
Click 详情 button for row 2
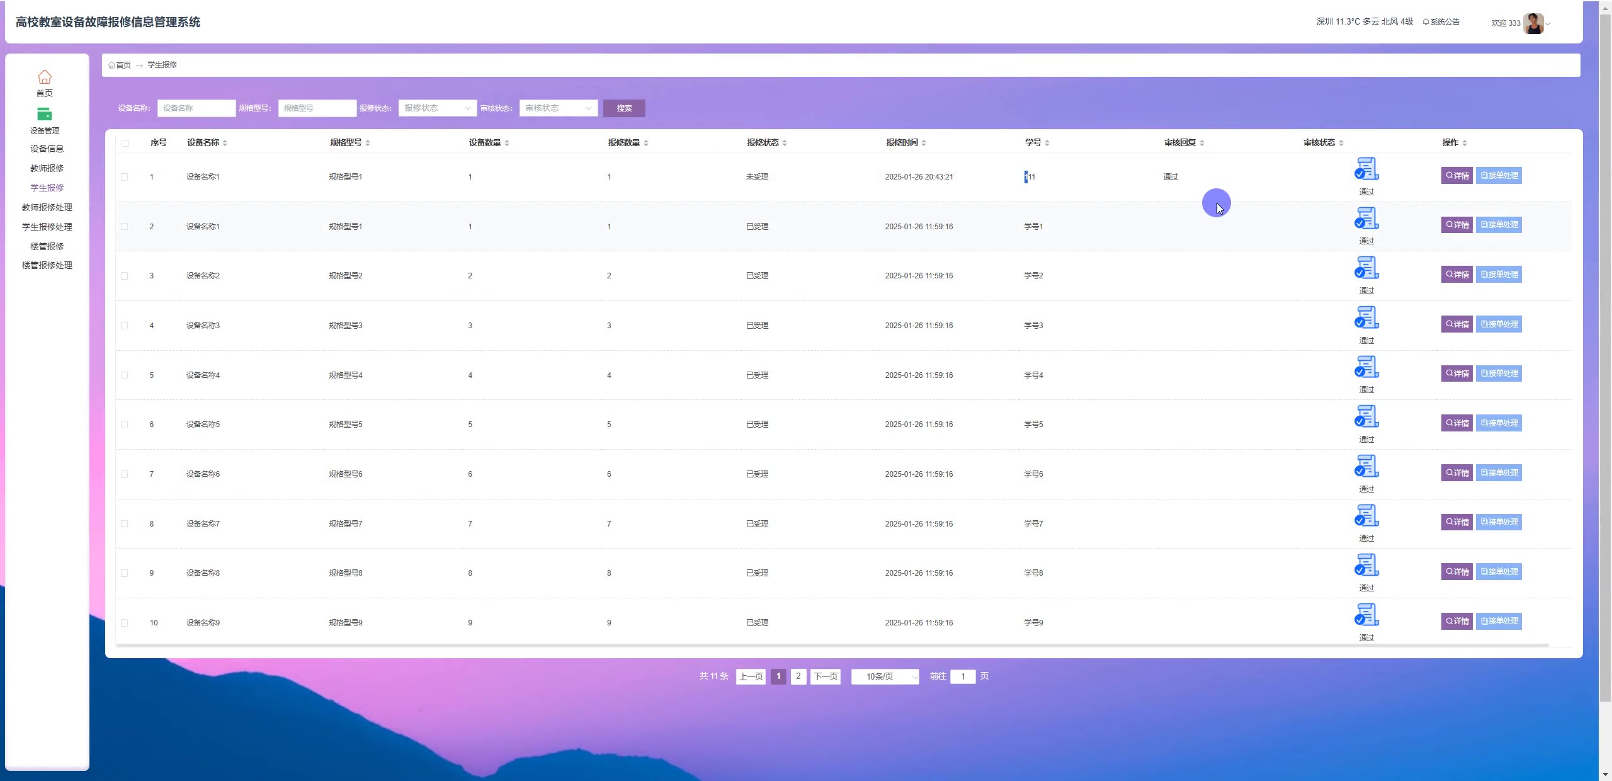(x=1456, y=225)
